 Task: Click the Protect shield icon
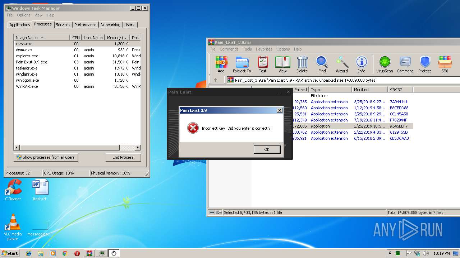coord(425,64)
